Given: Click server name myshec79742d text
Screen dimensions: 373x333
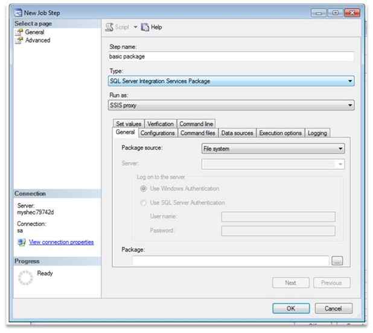Looking at the screenshot, I should [x=35, y=212].
